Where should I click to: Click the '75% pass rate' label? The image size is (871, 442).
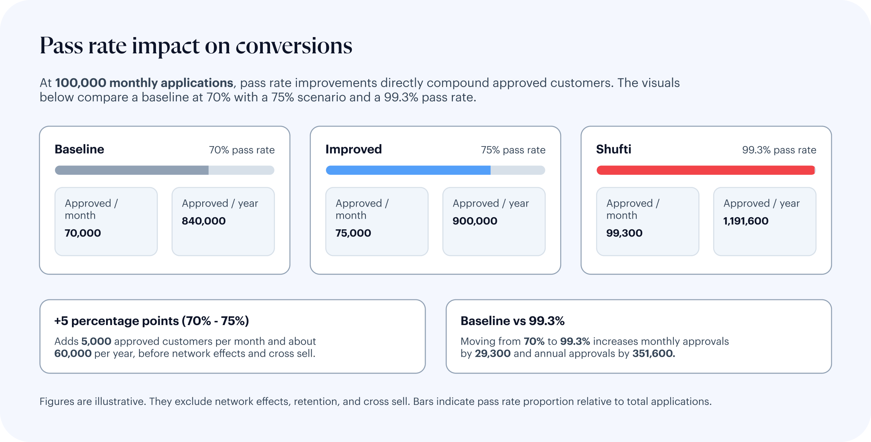pos(513,150)
